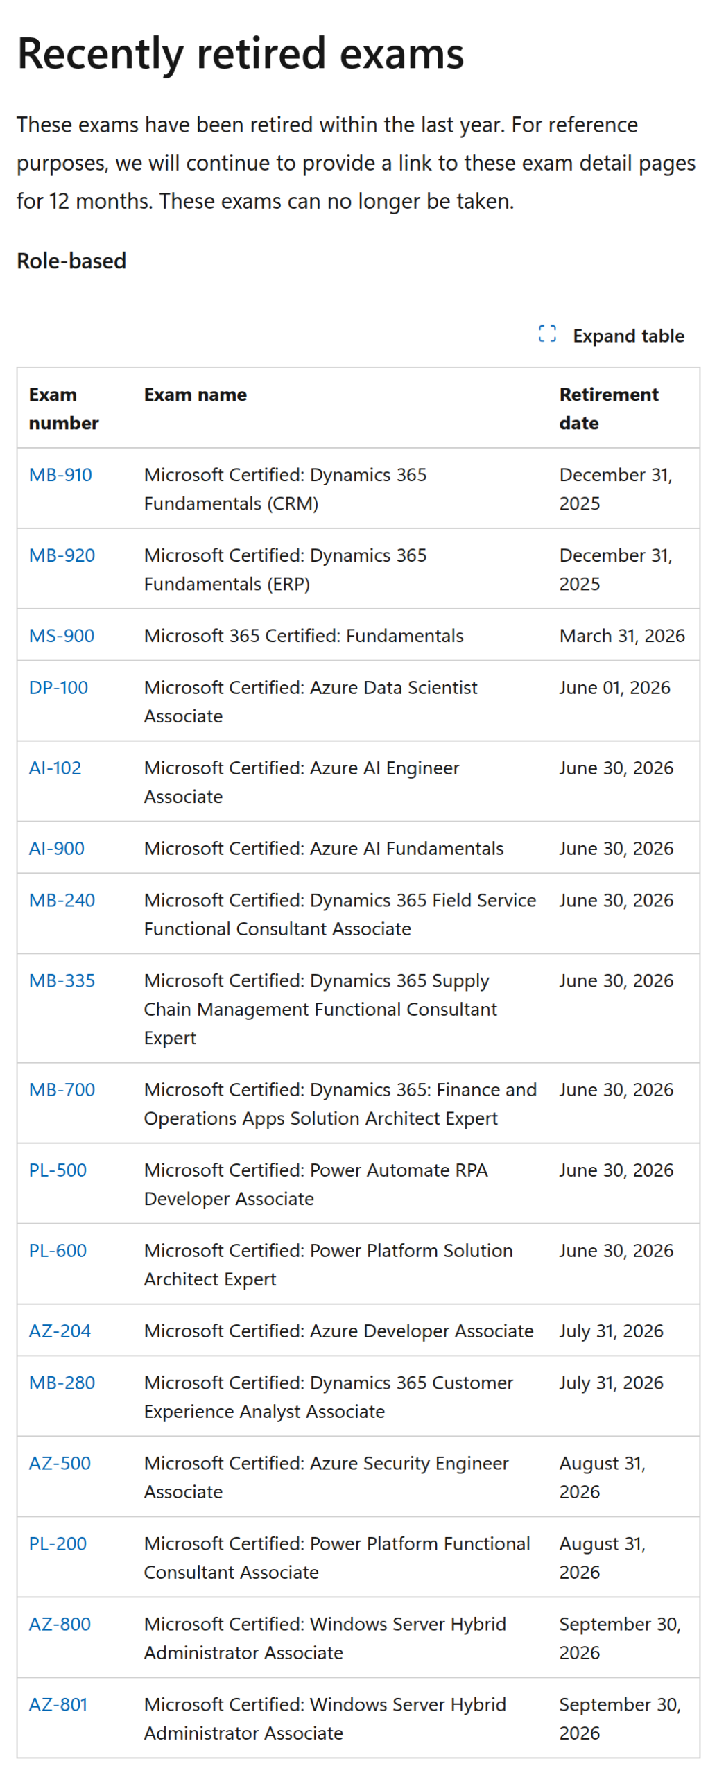Open the AZ-800 exam link
Viewport: 717px width, 1775px height.
[x=60, y=1624]
